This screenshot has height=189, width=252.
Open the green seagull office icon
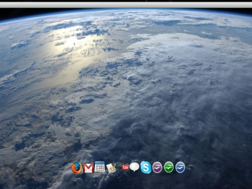(168, 167)
